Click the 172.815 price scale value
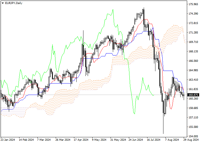Screen dimensions: 200x143 [193, 23]
